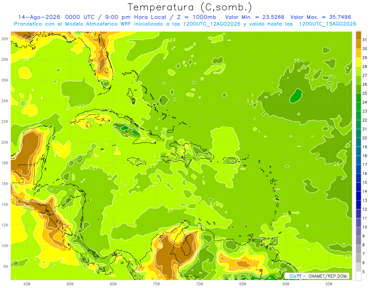Screen dimensions: 373x288
Task: Click the '65W' longitude axis label
Action: click(243, 284)
